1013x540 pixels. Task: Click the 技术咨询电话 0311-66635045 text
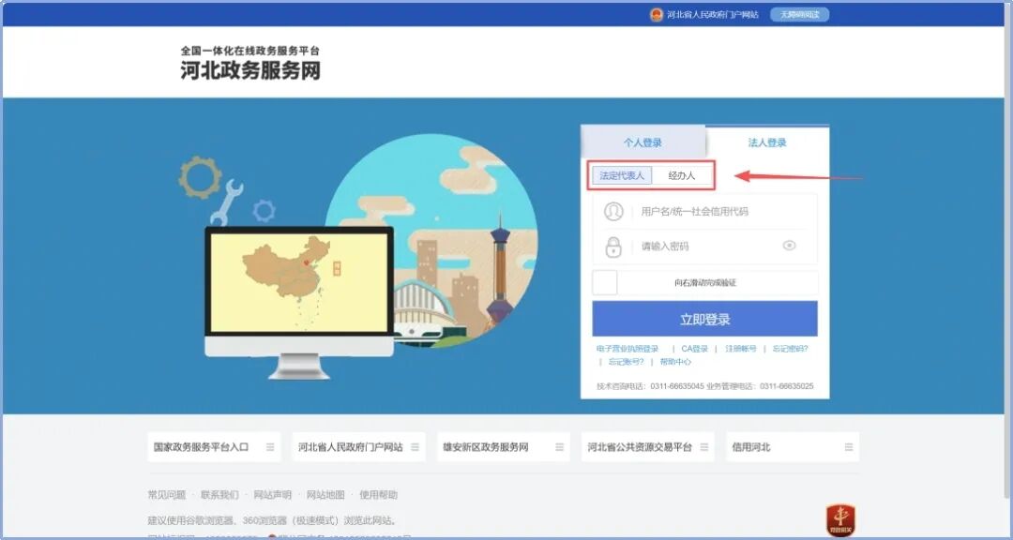point(650,386)
